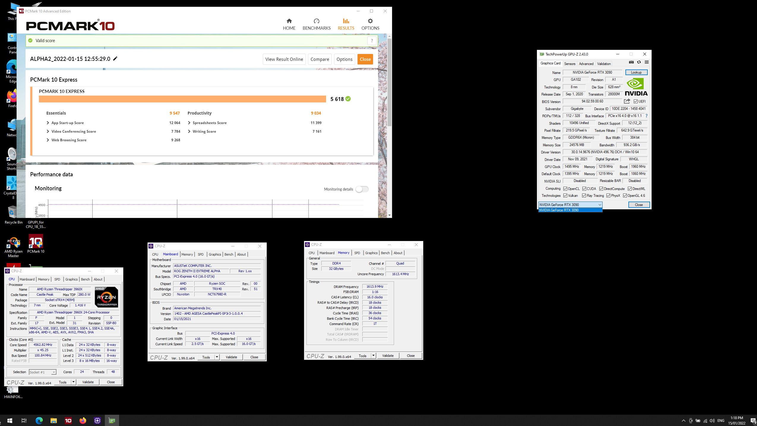This screenshot has width=757, height=426.
Task: Open the Recycle Bin desktop icon
Action: pyautogui.click(x=13, y=215)
